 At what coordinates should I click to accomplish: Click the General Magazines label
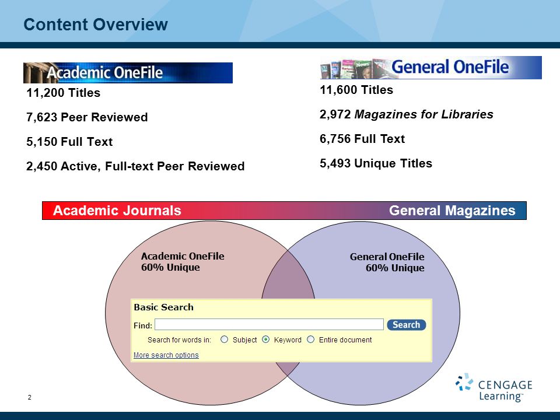(x=452, y=211)
